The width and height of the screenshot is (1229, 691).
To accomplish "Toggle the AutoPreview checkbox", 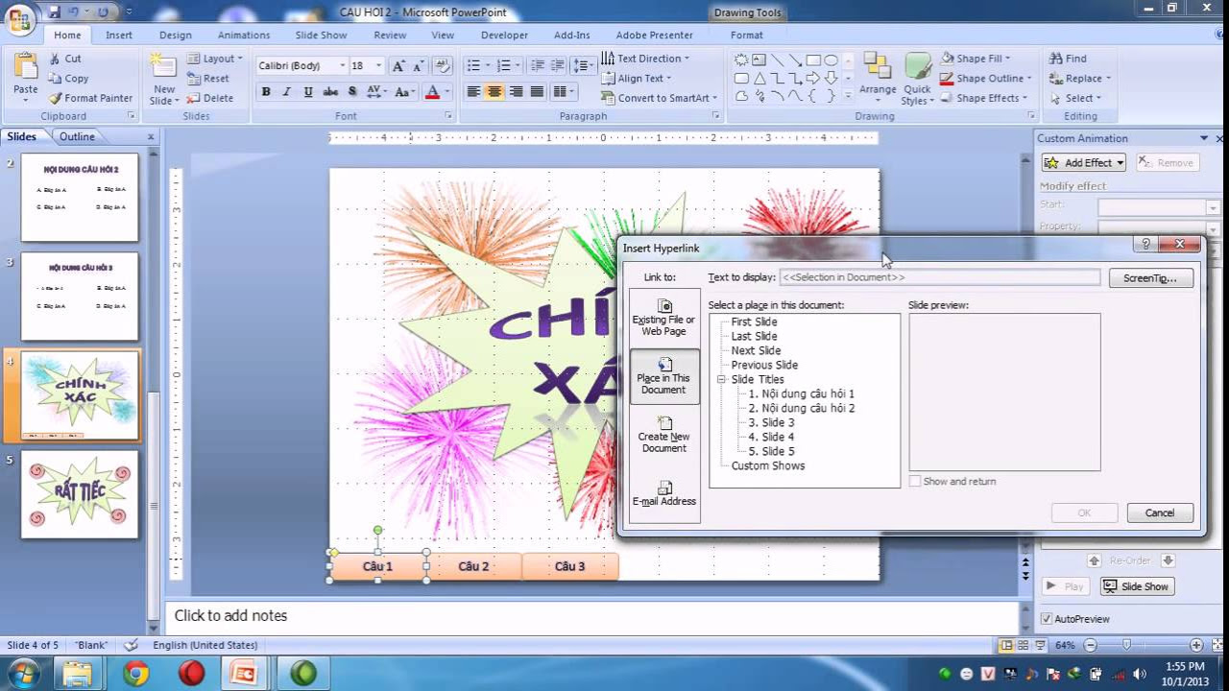I will pyautogui.click(x=1047, y=619).
